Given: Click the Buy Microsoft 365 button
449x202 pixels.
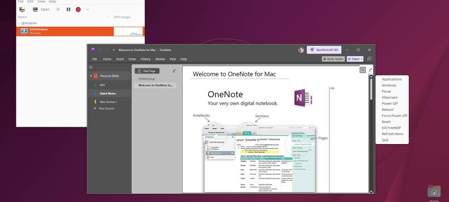Looking at the screenshot, I should [x=324, y=50].
